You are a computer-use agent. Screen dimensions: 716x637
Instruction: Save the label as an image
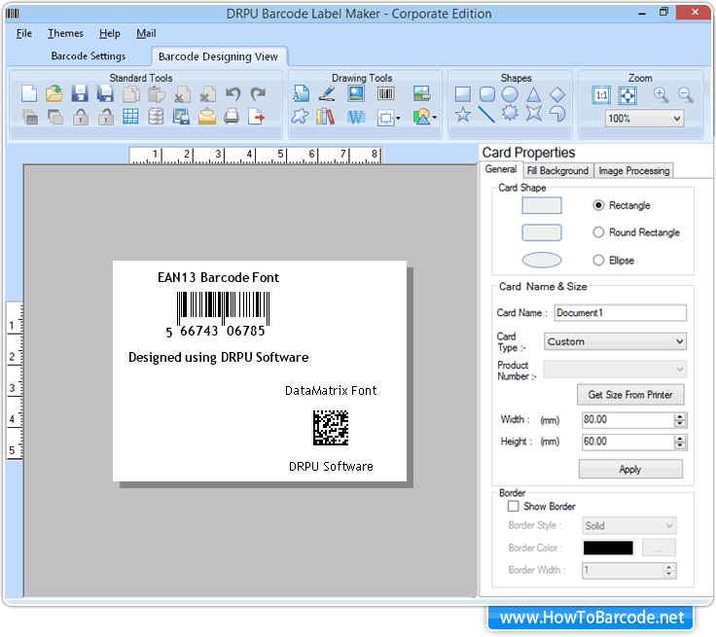pyautogui.click(x=181, y=117)
